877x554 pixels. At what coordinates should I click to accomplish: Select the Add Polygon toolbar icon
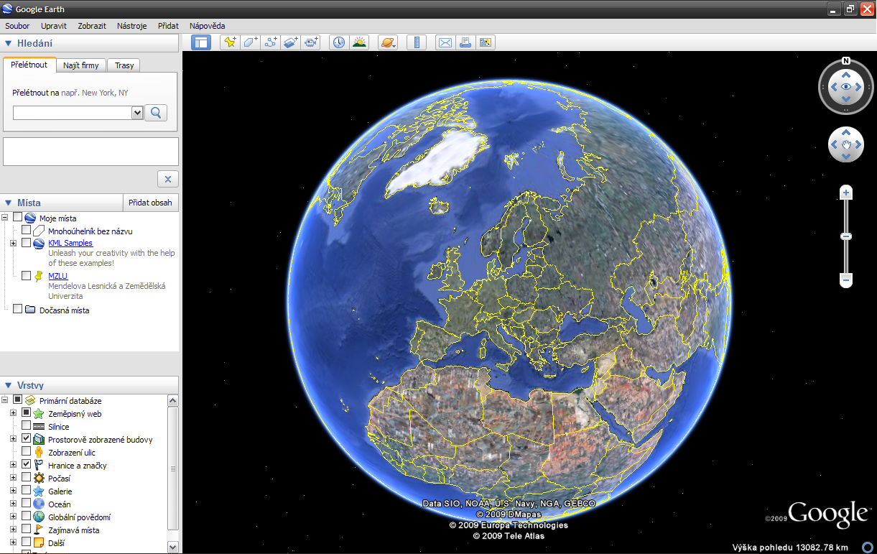coord(250,42)
